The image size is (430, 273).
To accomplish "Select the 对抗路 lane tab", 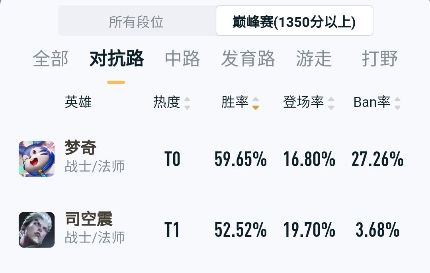I will (116, 59).
